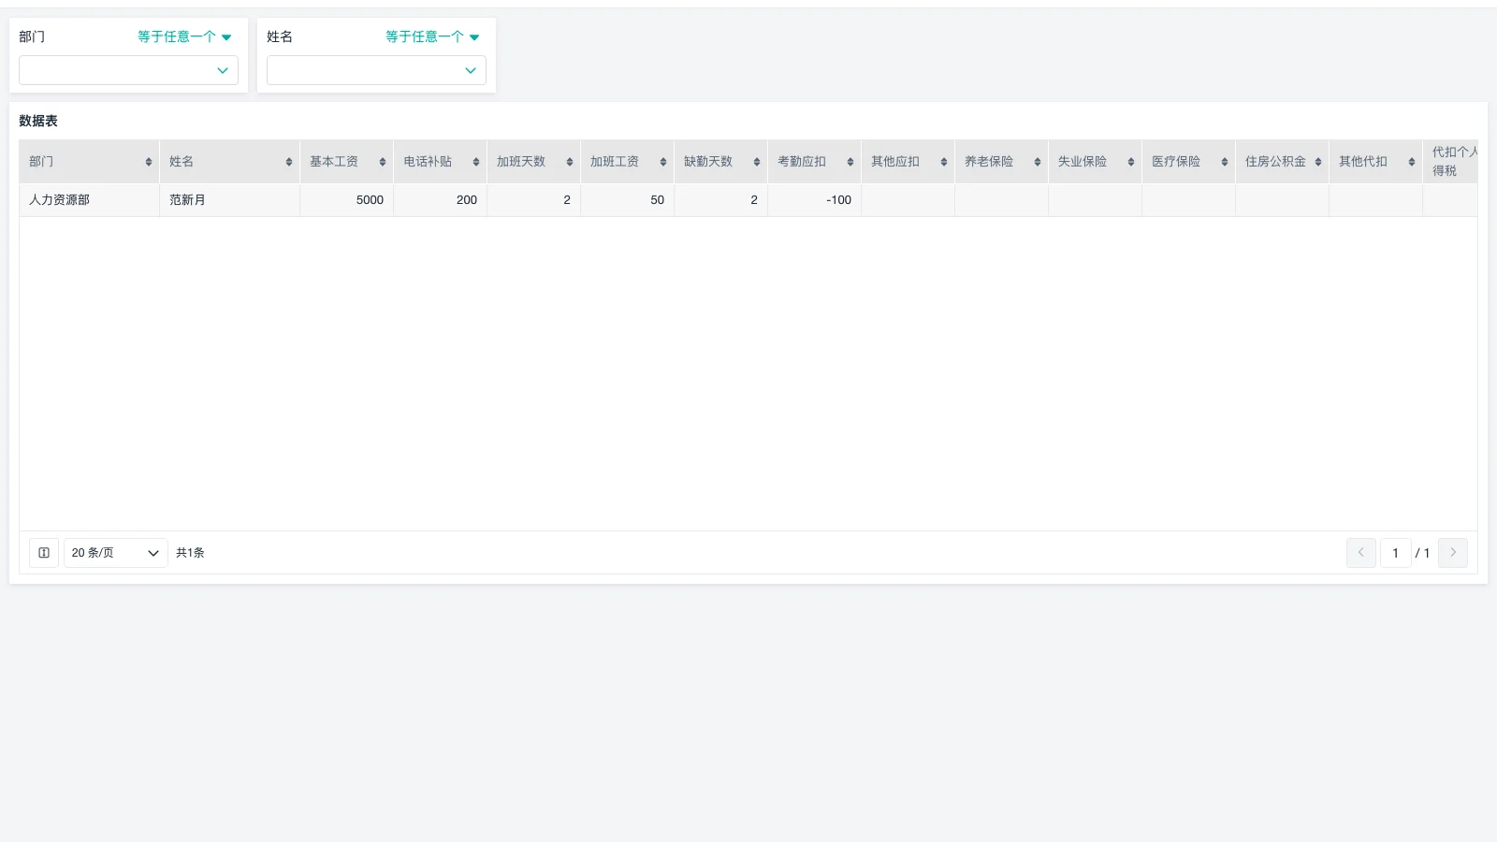Click the 加班天数 column sort icon
The width and height of the screenshot is (1497, 842).
(570, 162)
